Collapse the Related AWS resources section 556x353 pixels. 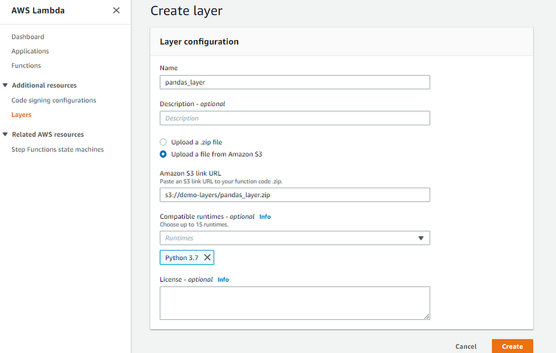point(5,134)
